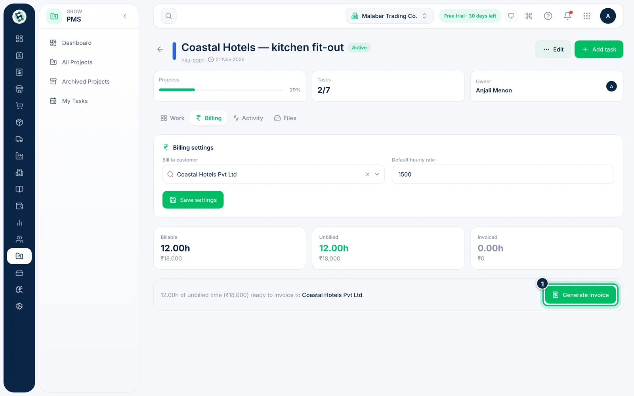Open the storefront icon in the rail
The image size is (634, 396).
19,89
